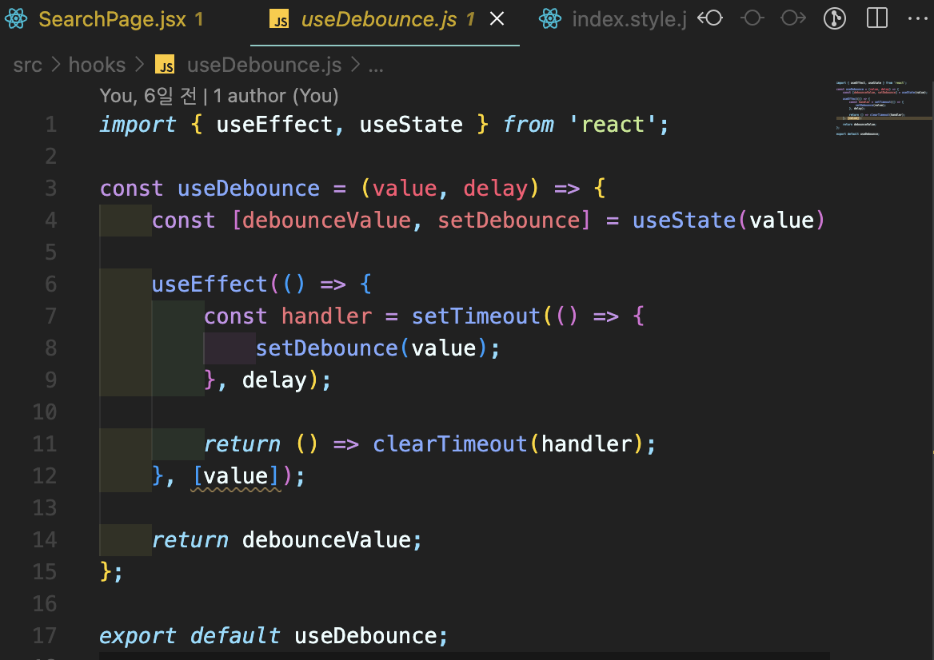This screenshot has width=934, height=660.
Task: Click 'useState' call on line 4
Action: 684,221
